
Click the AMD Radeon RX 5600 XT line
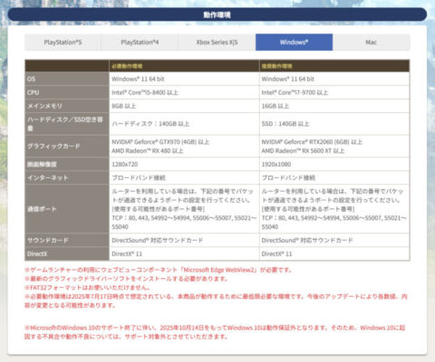(303, 151)
